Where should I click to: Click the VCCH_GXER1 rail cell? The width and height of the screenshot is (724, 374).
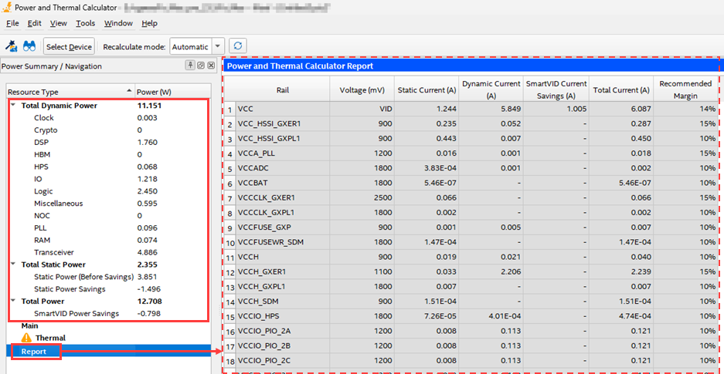click(284, 271)
